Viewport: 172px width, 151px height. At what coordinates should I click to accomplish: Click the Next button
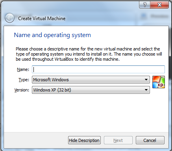tap(118, 140)
